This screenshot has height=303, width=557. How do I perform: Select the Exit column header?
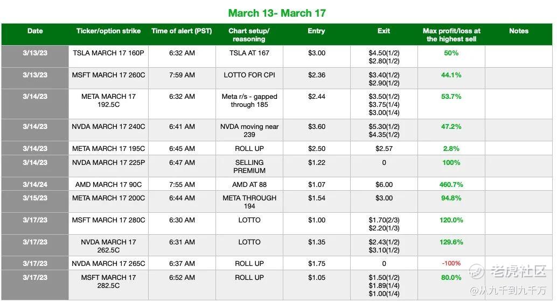[x=384, y=31]
